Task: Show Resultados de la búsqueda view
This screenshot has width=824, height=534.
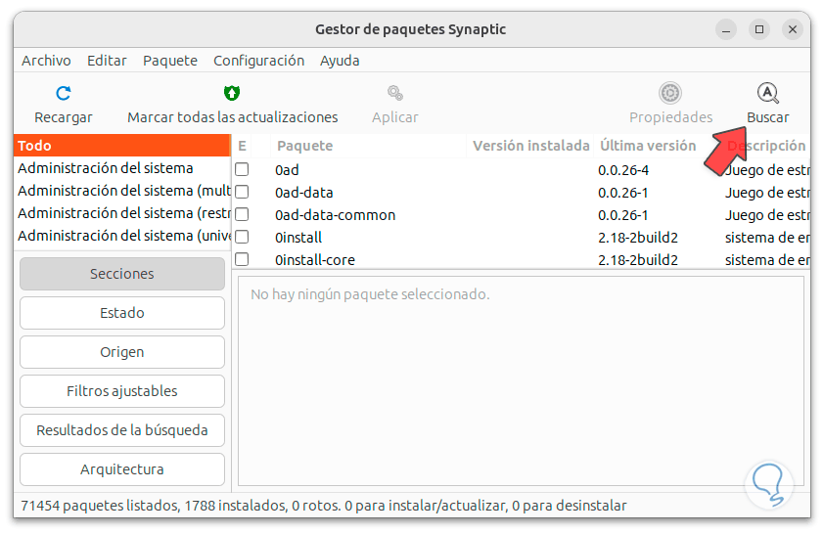Action: pyautogui.click(x=122, y=430)
